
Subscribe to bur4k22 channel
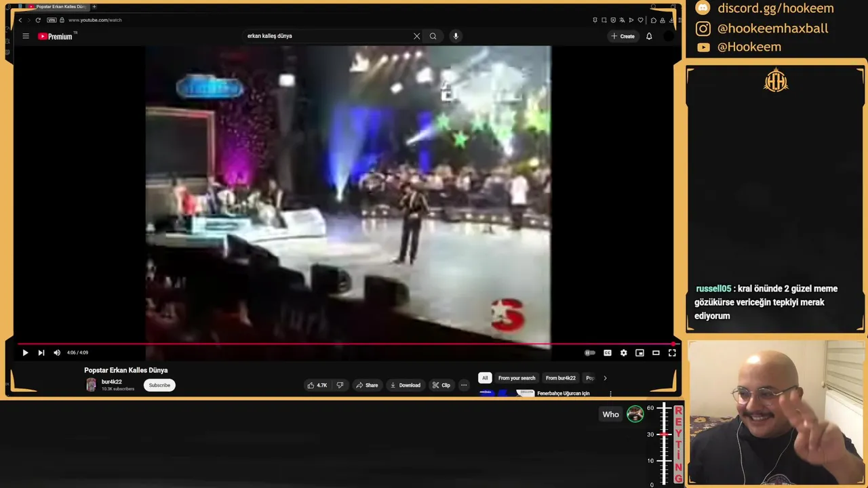click(x=159, y=385)
